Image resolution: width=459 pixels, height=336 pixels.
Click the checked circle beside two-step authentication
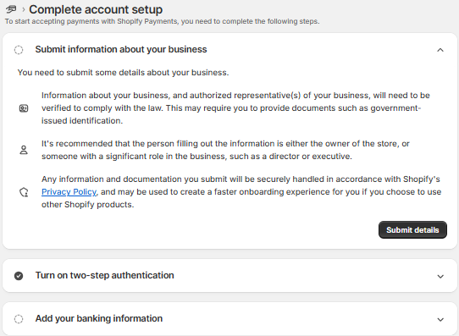(19, 276)
